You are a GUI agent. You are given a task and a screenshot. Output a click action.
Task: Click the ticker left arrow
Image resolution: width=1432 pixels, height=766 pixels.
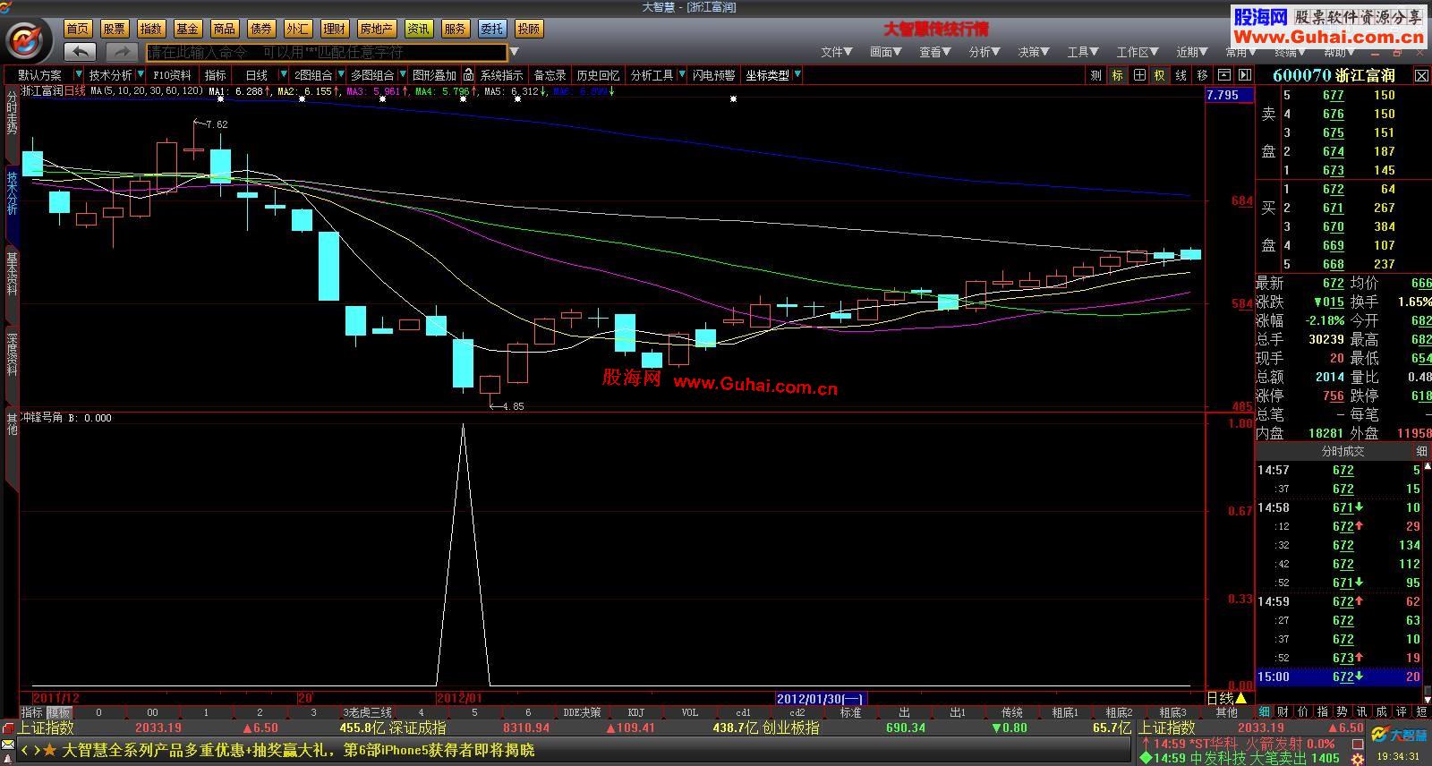click(x=26, y=750)
